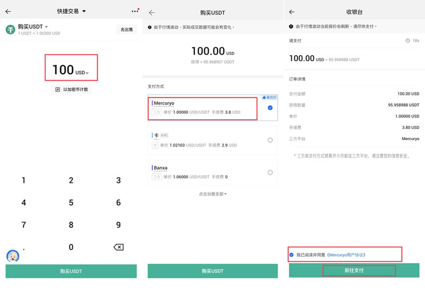This screenshot has height=290, width=425.
Task: Tap the 去出售 sell button
Action: click(x=126, y=30)
